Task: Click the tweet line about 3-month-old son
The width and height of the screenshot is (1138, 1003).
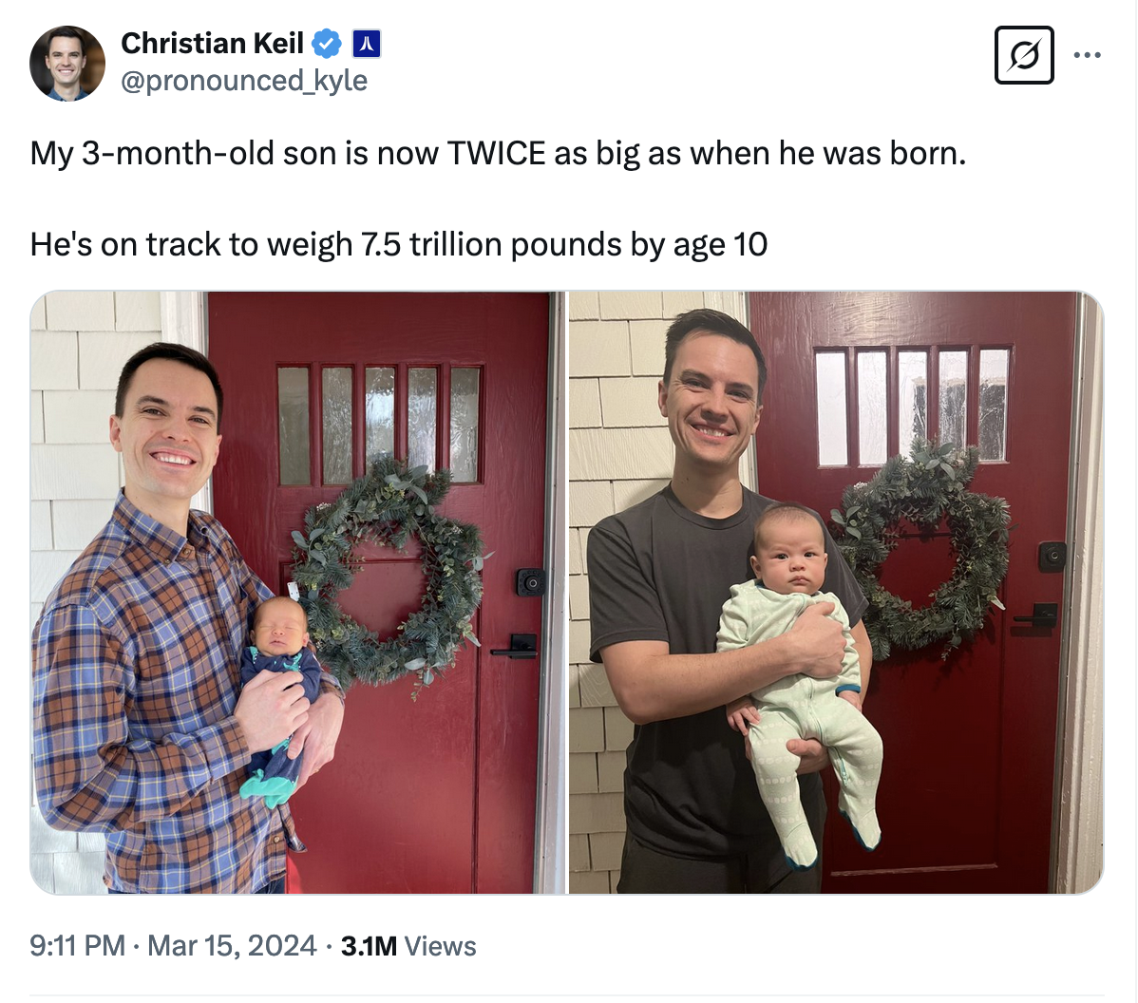Action: pos(498,153)
